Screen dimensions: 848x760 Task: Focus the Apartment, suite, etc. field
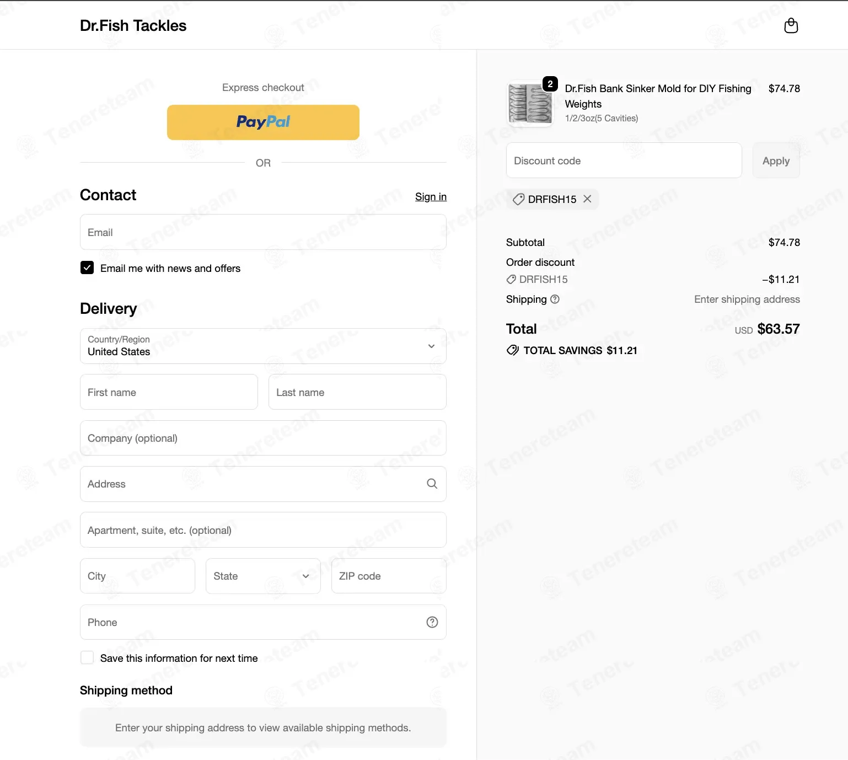(263, 530)
